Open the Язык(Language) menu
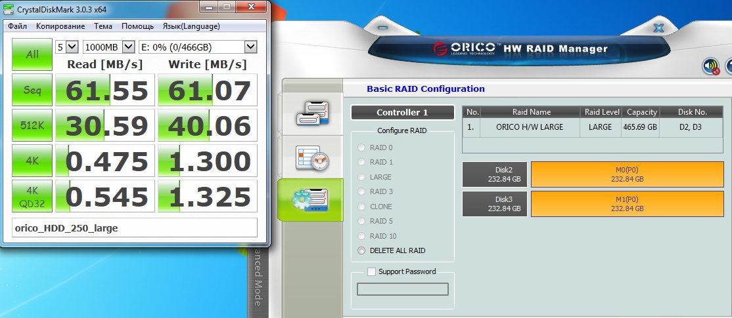This screenshot has width=732, height=318. coord(191,26)
